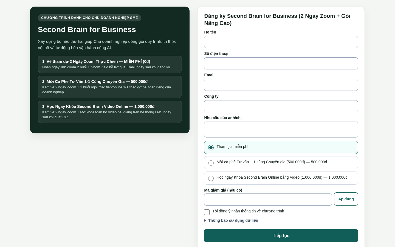Choose the 500.000đ cà phê Tư vấn 1-1 option
The width and height of the screenshot is (395, 247).
point(211,163)
